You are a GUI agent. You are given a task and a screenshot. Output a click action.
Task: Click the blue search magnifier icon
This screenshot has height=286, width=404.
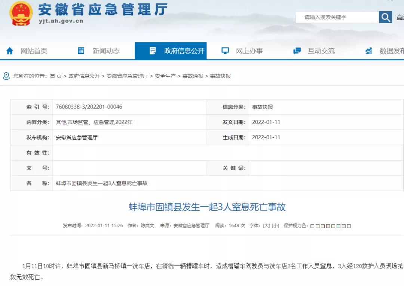(x=385, y=17)
